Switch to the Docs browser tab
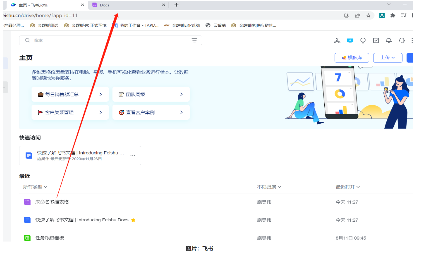The width and height of the screenshot is (425, 255). tap(128, 5)
